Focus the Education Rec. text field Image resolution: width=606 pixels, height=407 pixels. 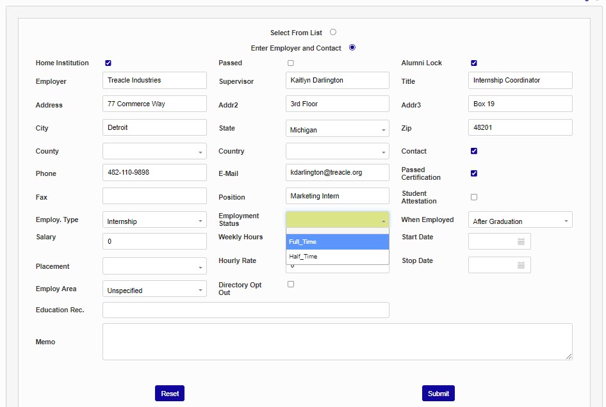click(x=245, y=310)
